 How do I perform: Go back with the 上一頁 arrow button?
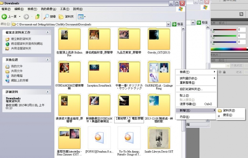9,16
